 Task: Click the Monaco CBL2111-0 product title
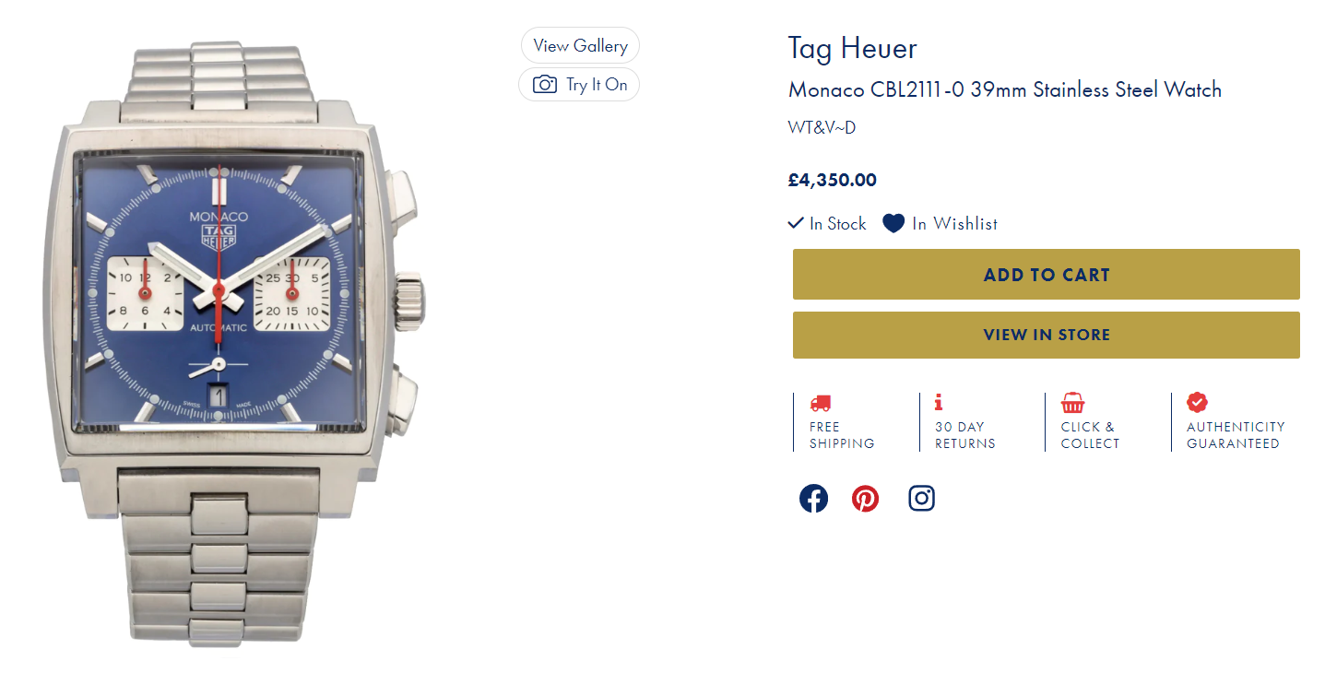point(1004,90)
